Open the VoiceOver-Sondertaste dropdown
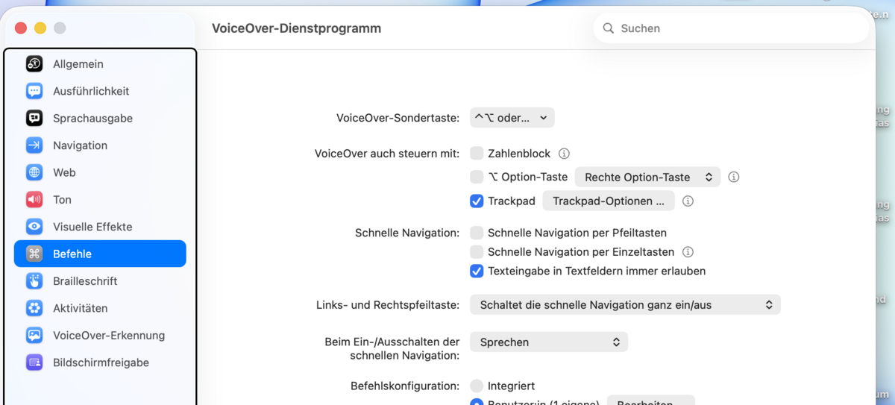895x405 pixels. 512,118
